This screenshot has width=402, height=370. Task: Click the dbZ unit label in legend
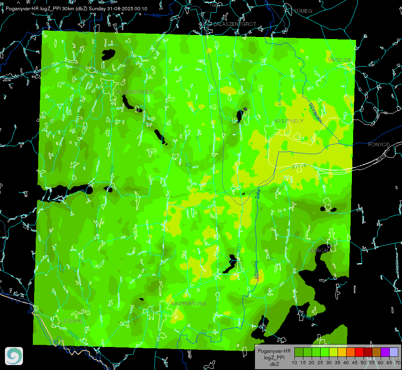click(274, 364)
